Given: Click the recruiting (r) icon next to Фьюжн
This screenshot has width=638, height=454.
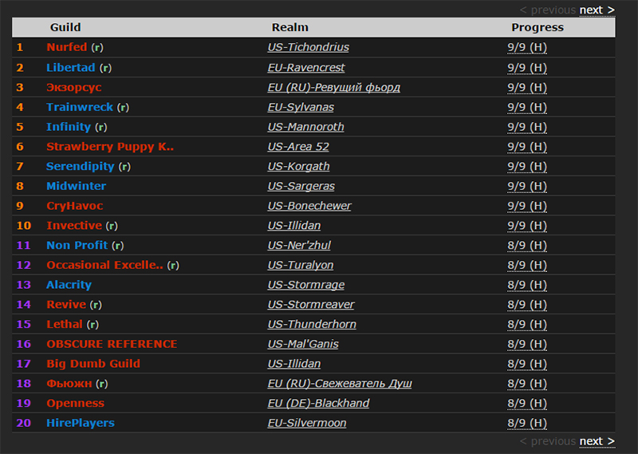Looking at the screenshot, I should [102, 384].
